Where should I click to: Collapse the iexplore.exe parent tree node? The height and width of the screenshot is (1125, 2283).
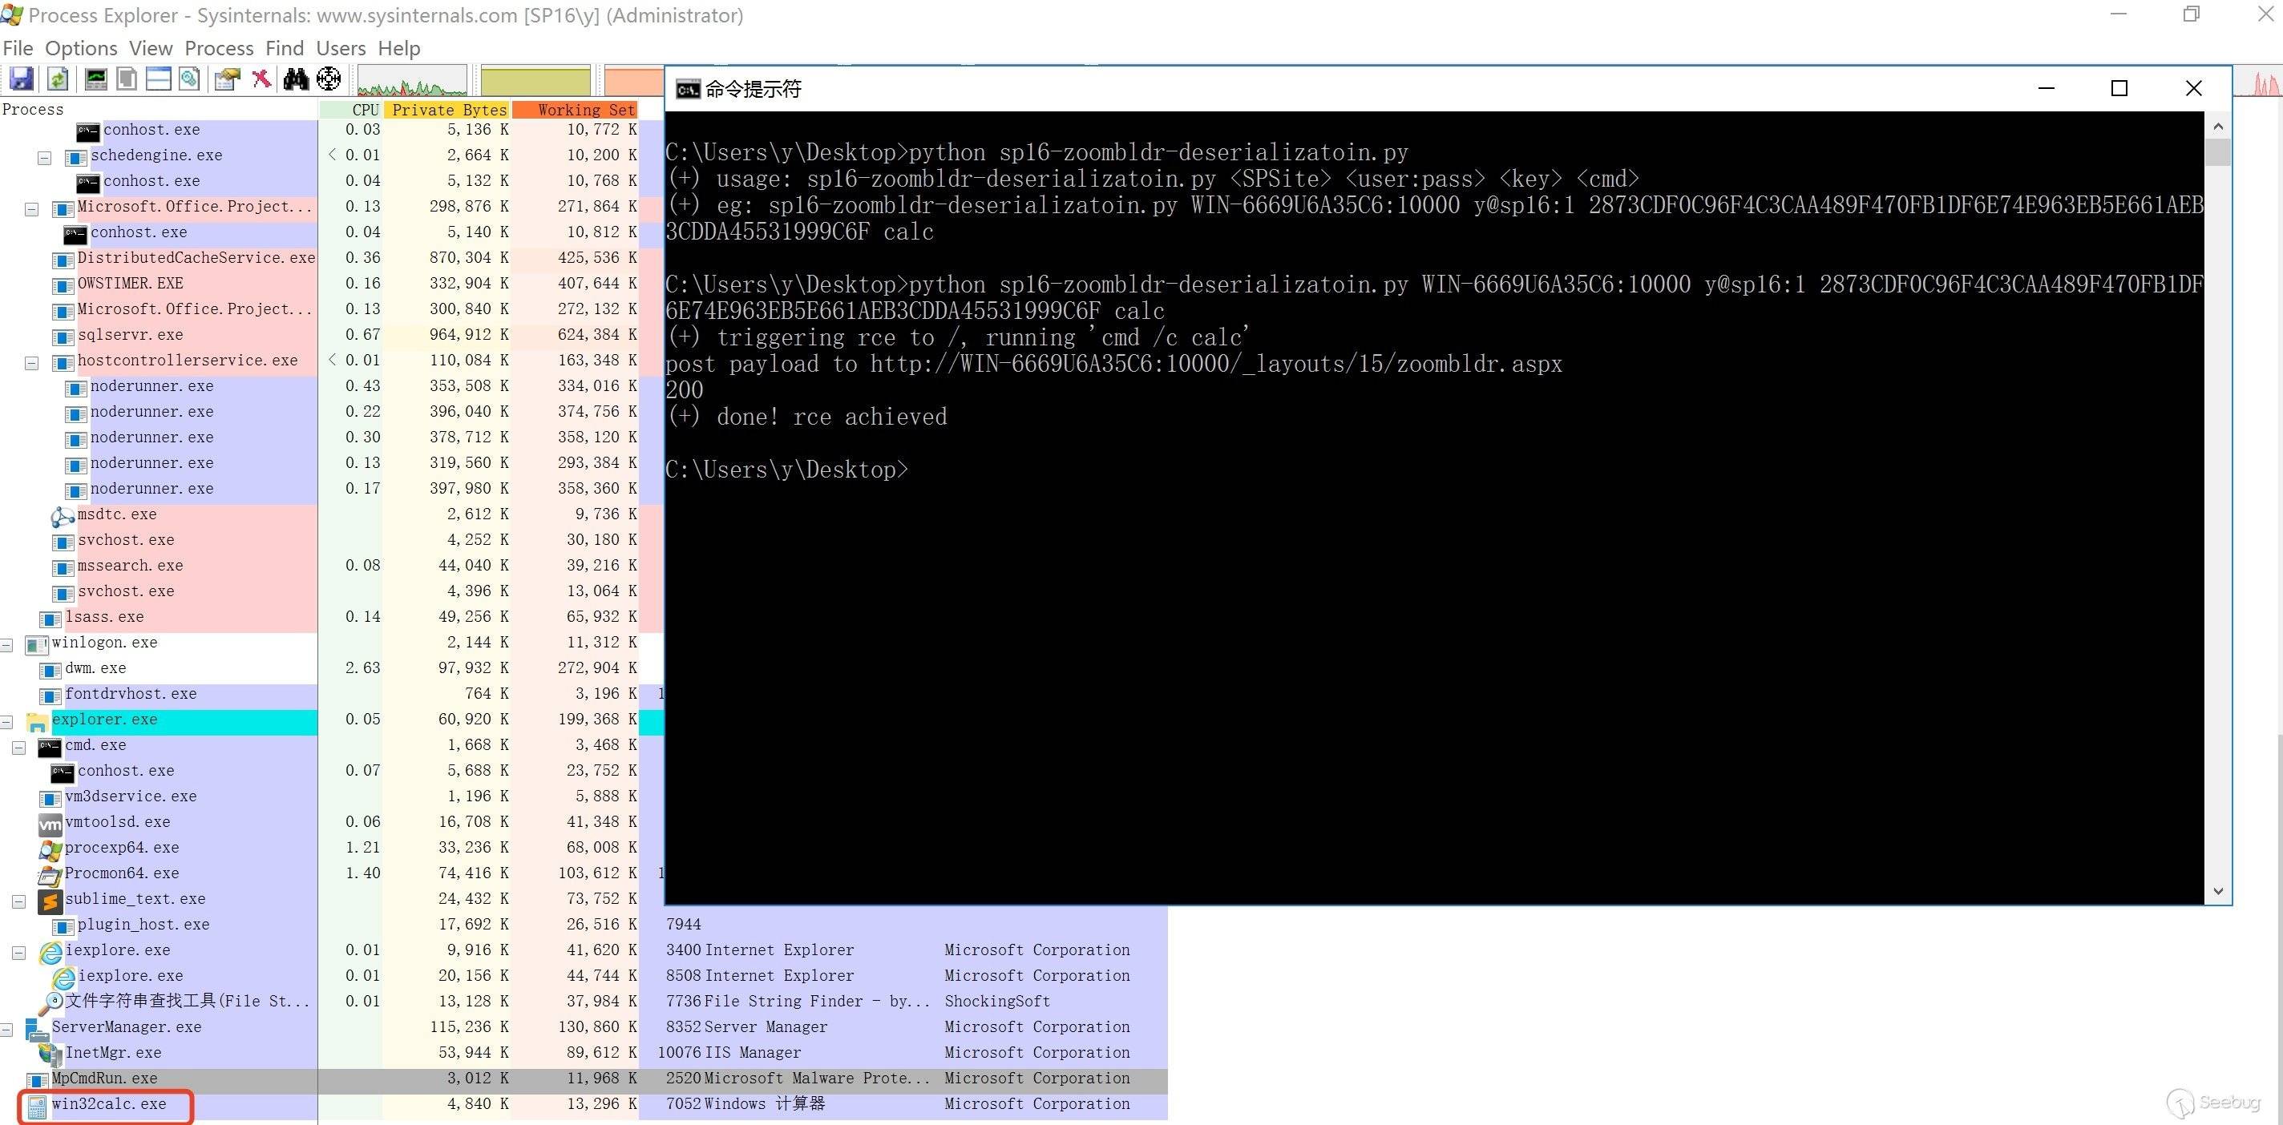[x=18, y=952]
